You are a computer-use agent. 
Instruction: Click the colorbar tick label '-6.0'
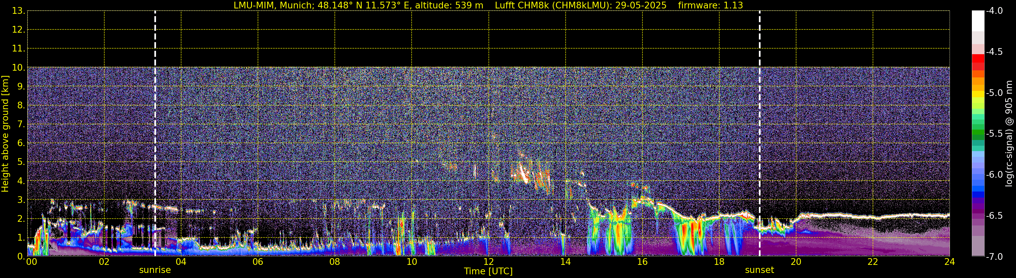[994, 175]
